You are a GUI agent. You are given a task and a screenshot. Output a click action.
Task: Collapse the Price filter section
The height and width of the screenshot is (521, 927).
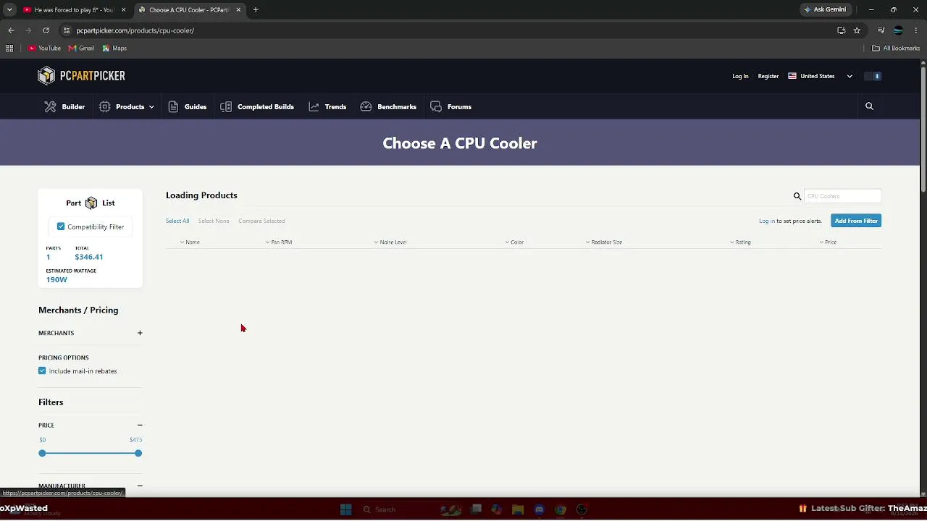140,425
